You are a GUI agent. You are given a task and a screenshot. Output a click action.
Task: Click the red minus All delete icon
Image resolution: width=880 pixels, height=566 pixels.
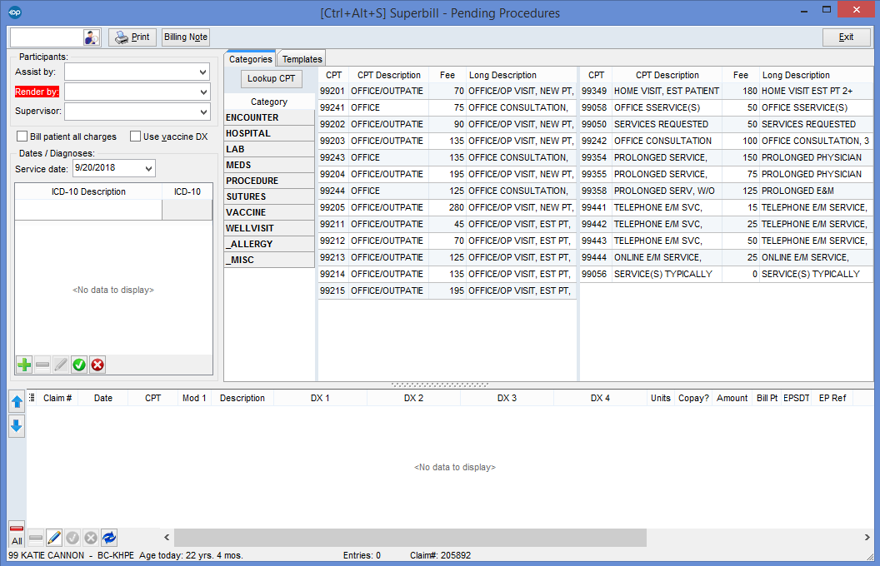(17, 534)
